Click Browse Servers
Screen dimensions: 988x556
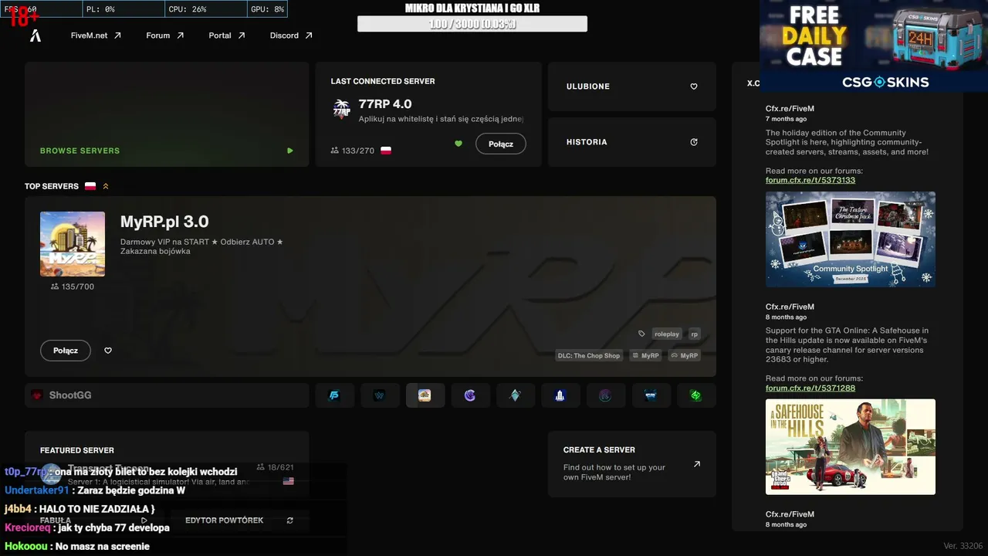point(167,114)
